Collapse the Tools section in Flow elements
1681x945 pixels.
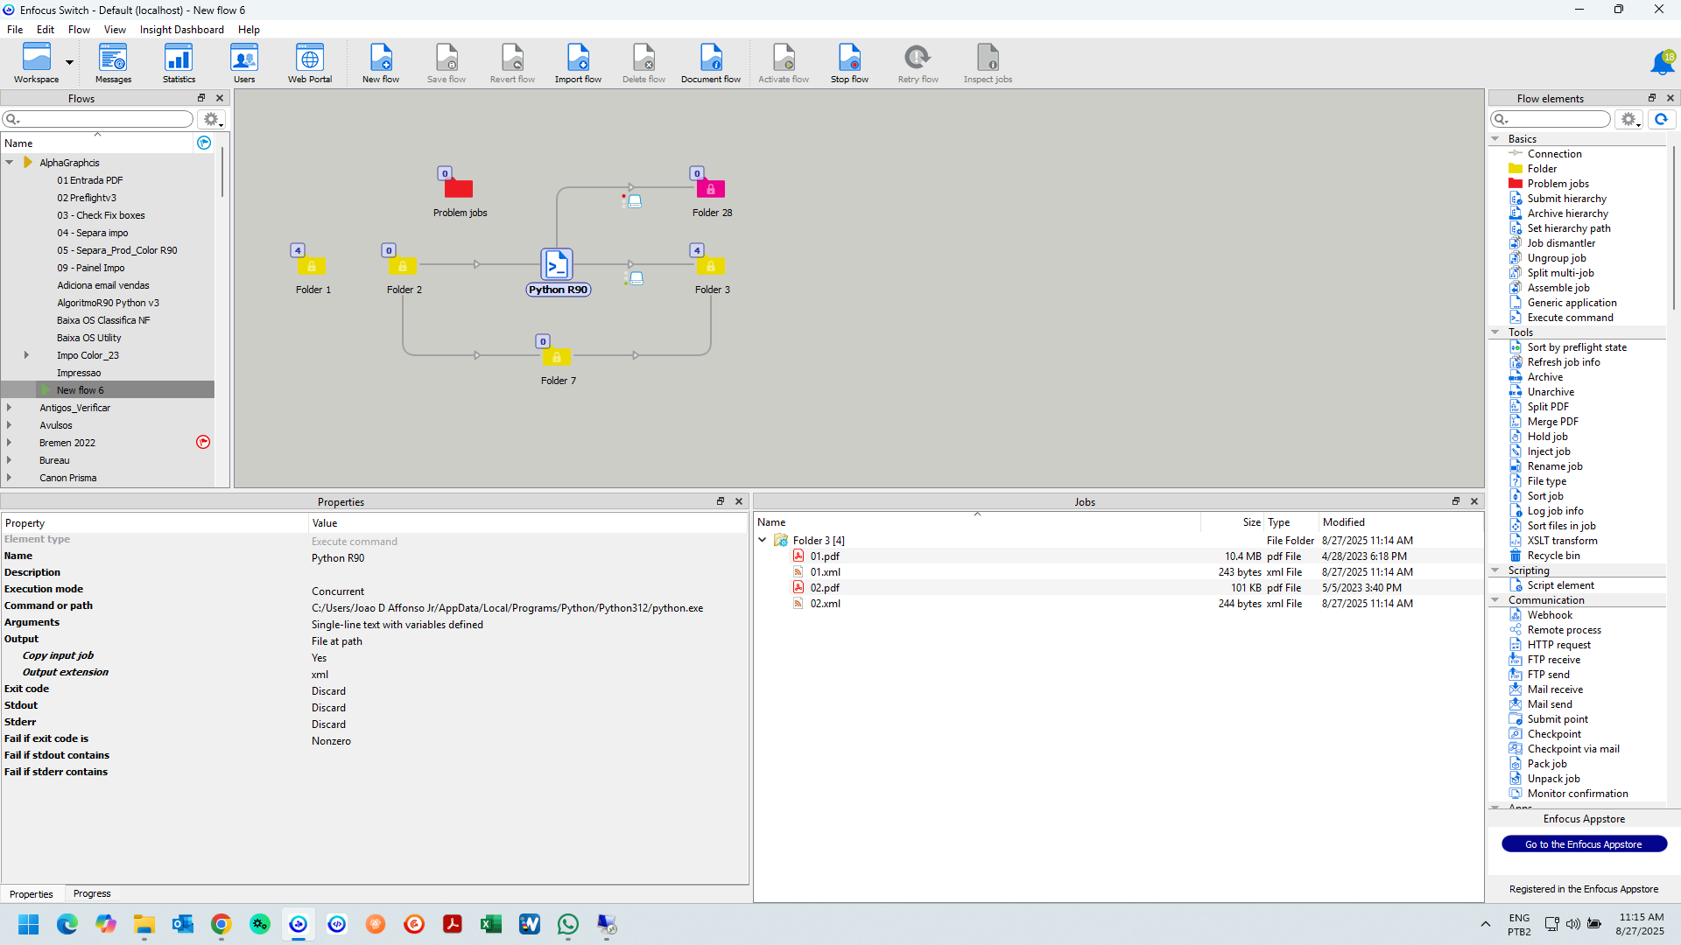(1495, 332)
